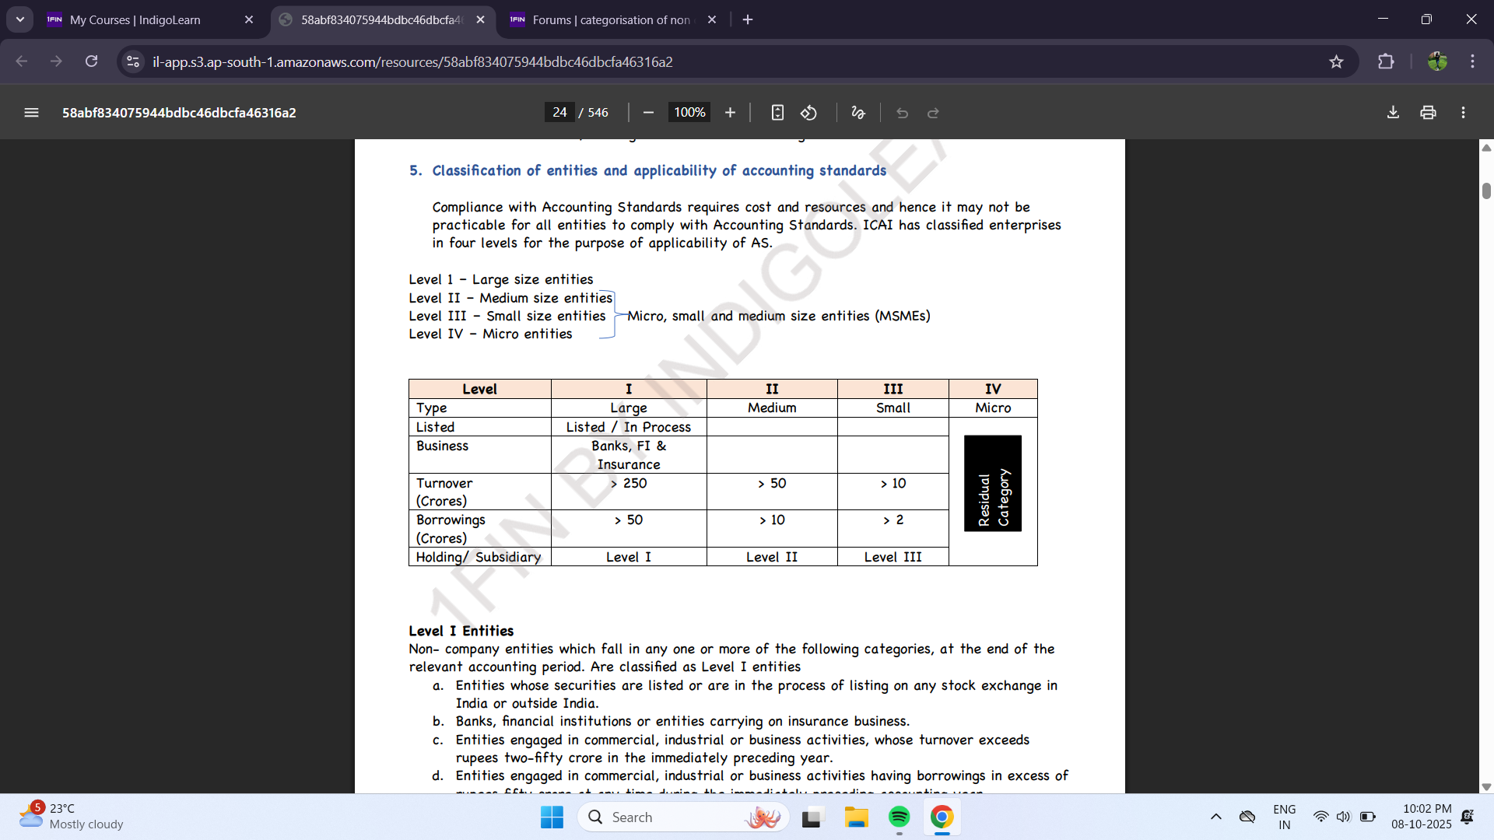Show hidden system tray icons
The image size is (1494, 840).
(x=1215, y=817)
